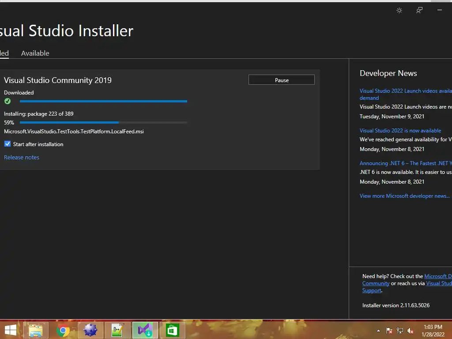Open the Windows Store taskbar icon
Image resolution: width=452 pixels, height=339 pixels.
(x=173, y=330)
